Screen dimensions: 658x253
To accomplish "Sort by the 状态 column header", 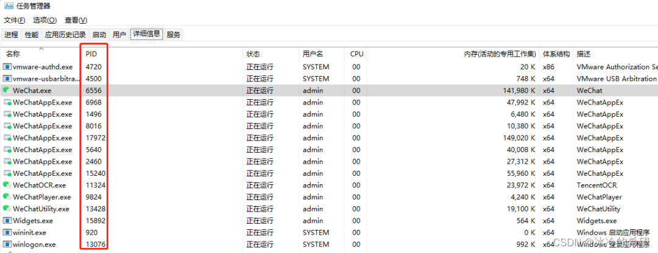I will (253, 54).
